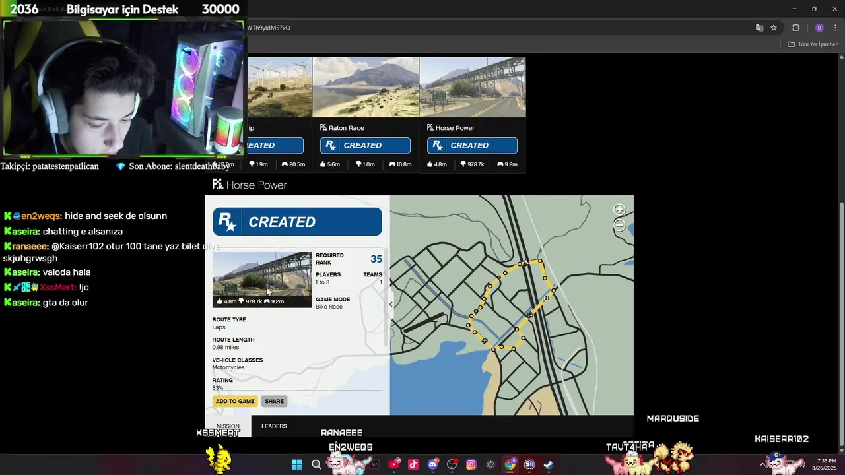845x475 pixels.
Task: Open the wind turbine race thumbnail
Action: click(279, 87)
